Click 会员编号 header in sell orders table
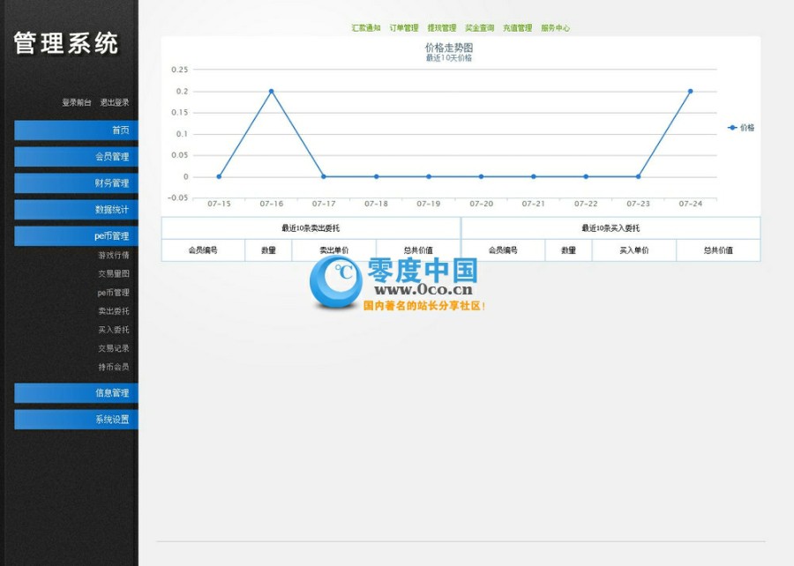Viewport: 794px width, 566px height. click(203, 249)
